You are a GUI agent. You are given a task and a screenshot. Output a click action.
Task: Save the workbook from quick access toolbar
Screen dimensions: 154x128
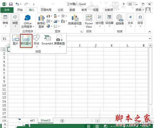pyautogui.click(x=11, y=4)
